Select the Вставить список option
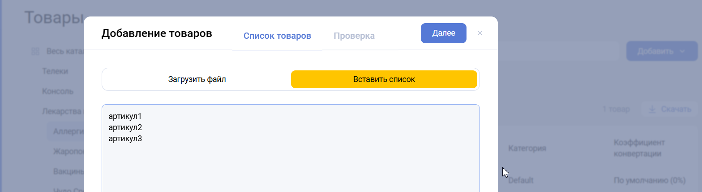This screenshot has height=192, width=702. tap(384, 80)
